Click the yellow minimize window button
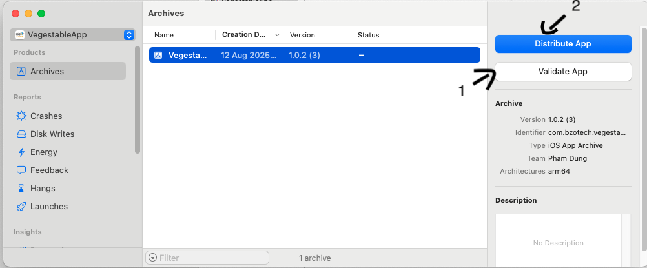 [x=28, y=14]
